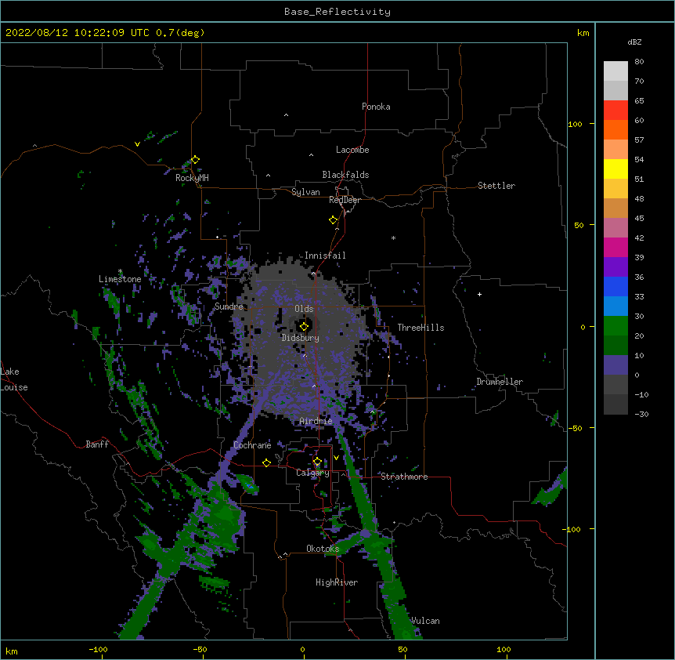Click the yellow diamond marker near RockyMH
The image size is (675, 660).
coord(195,160)
